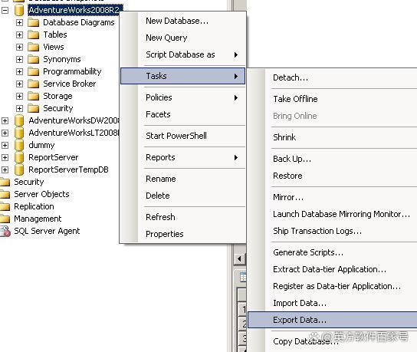
Task: Click the AdventureWorks2008R2 database cylinder icon
Action: point(19,11)
